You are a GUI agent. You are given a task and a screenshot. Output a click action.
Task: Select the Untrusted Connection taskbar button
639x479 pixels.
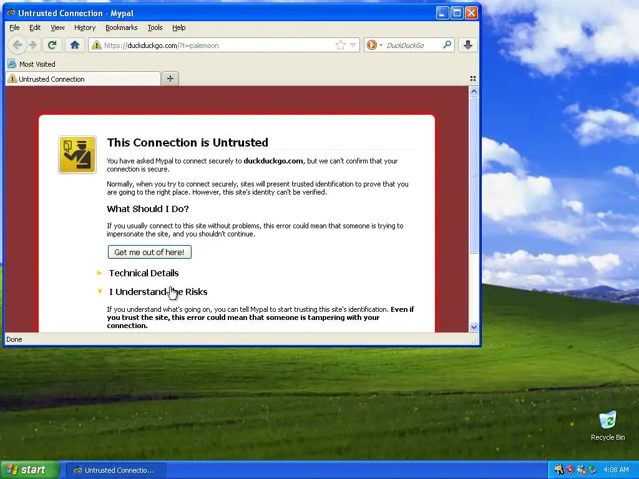pos(115,470)
